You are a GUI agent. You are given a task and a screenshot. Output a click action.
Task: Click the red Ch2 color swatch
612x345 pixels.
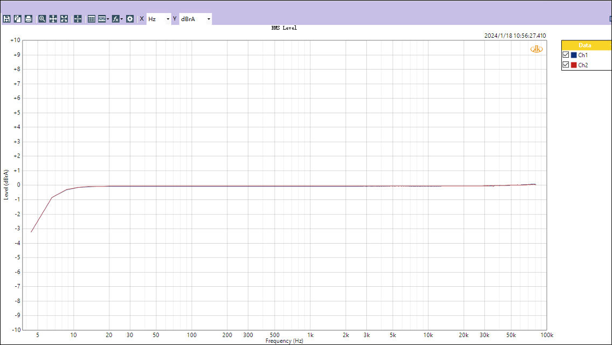point(574,65)
